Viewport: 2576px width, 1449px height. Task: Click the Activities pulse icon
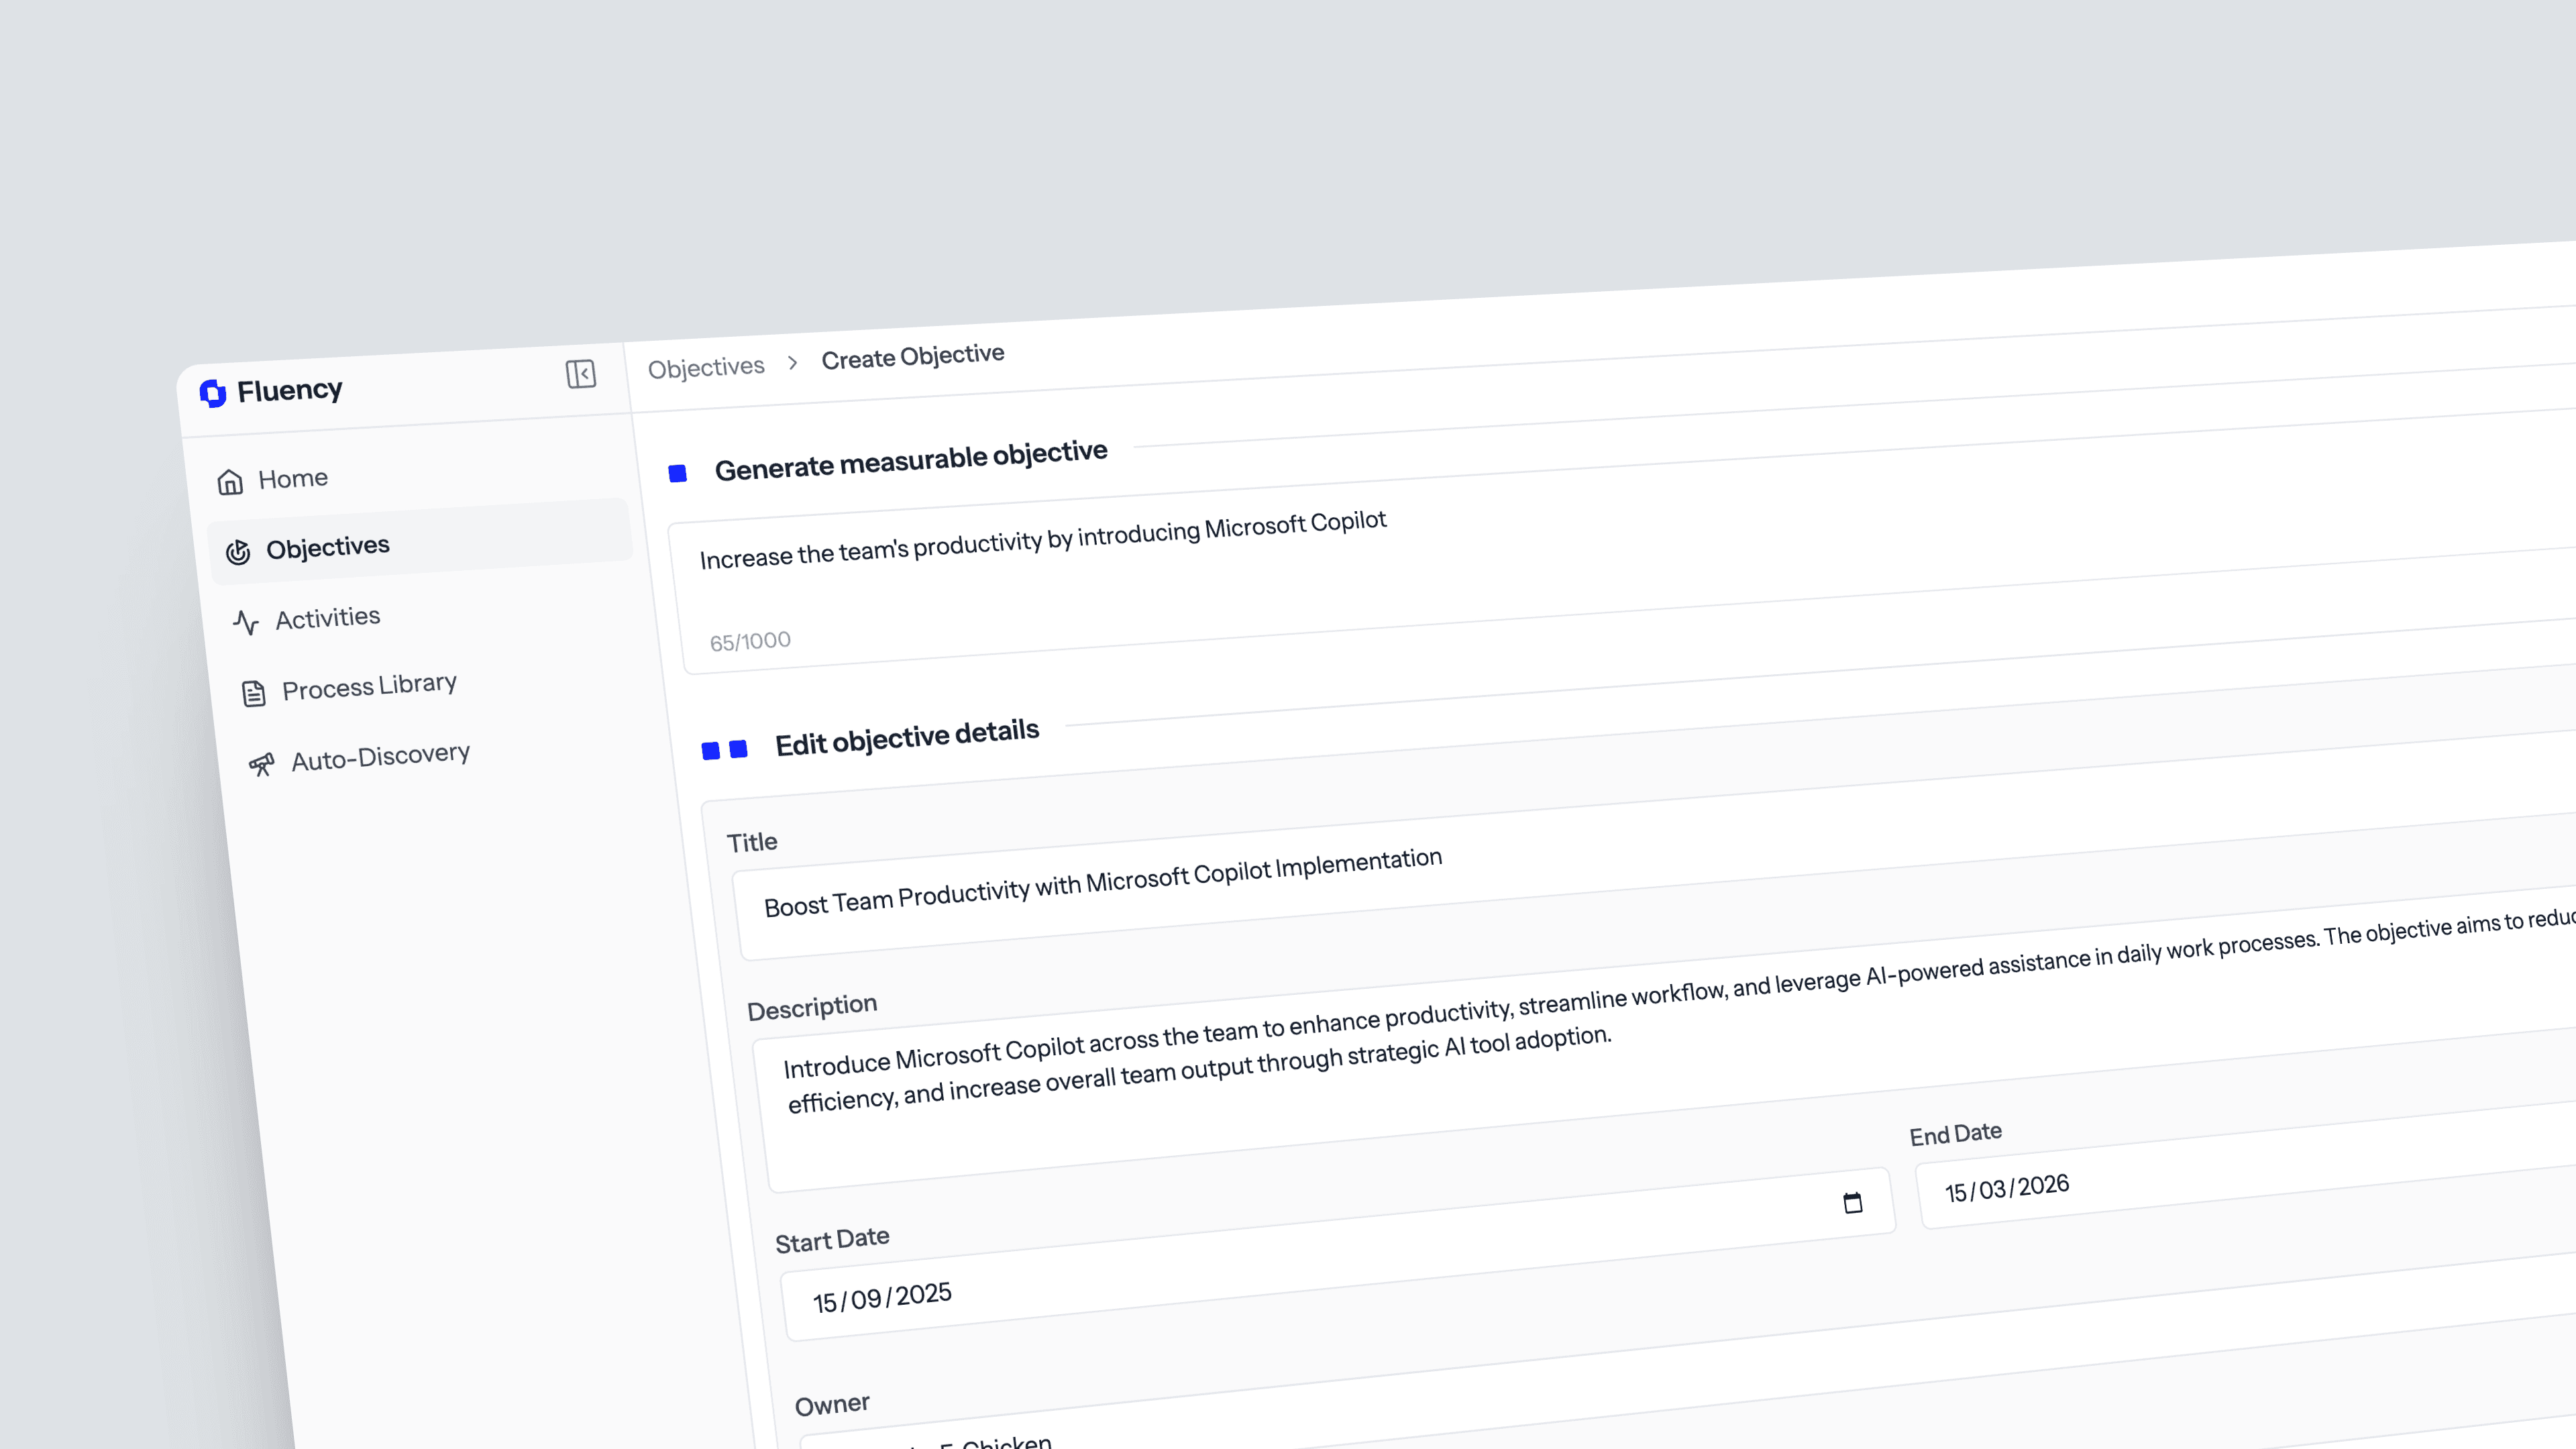coord(246,622)
